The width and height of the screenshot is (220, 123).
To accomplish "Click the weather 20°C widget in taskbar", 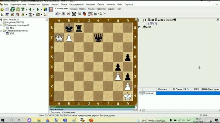I will pyautogui.click(x=152, y=120).
